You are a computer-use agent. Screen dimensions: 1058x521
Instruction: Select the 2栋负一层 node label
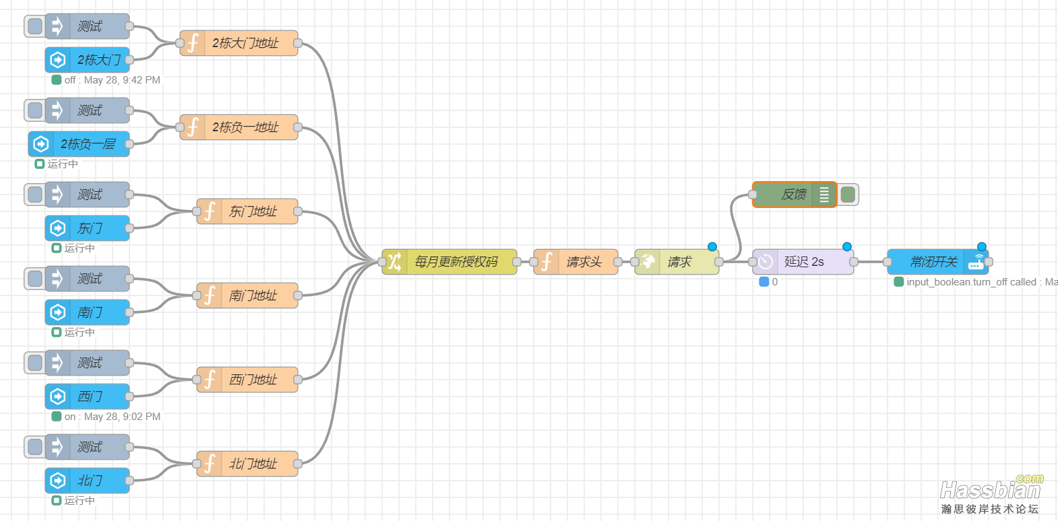tap(88, 144)
